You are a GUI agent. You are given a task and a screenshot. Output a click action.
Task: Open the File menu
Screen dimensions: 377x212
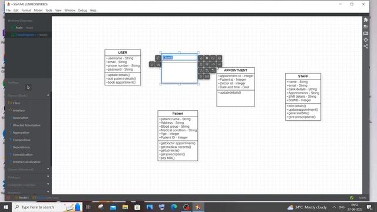(8, 11)
